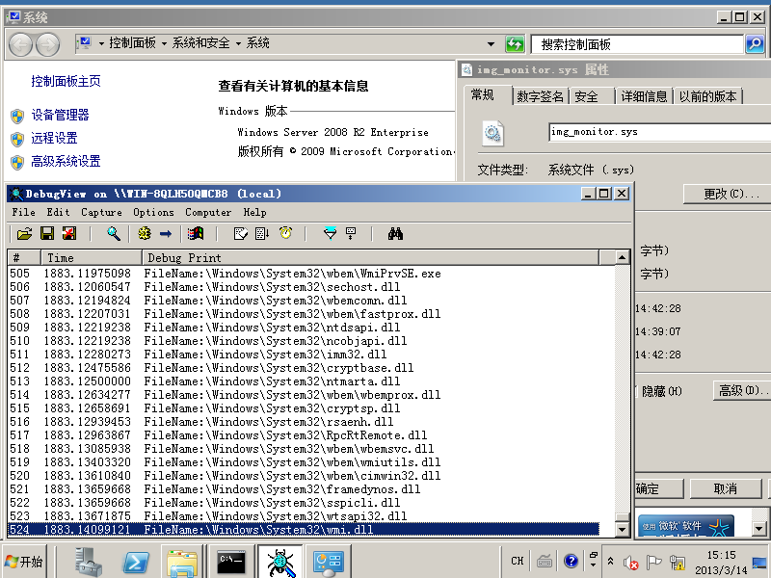The width and height of the screenshot is (771, 578).
Task: Click the 搜索控制面板 search field
Action: click(x=637, y=44)
